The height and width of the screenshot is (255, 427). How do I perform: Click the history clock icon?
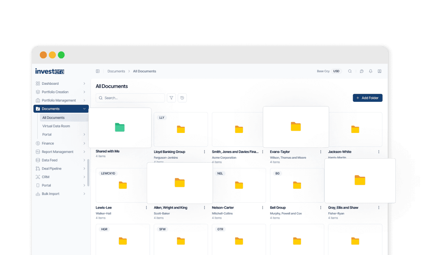[x=182, y=98]
